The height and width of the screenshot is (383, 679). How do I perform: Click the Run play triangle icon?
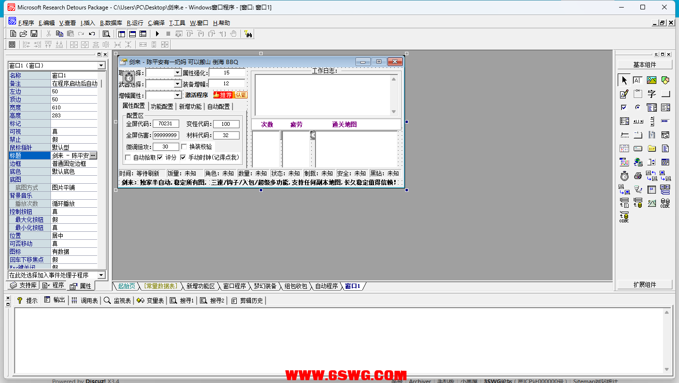157,33
